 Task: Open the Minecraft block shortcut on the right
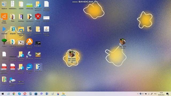(x=122, y=42)
